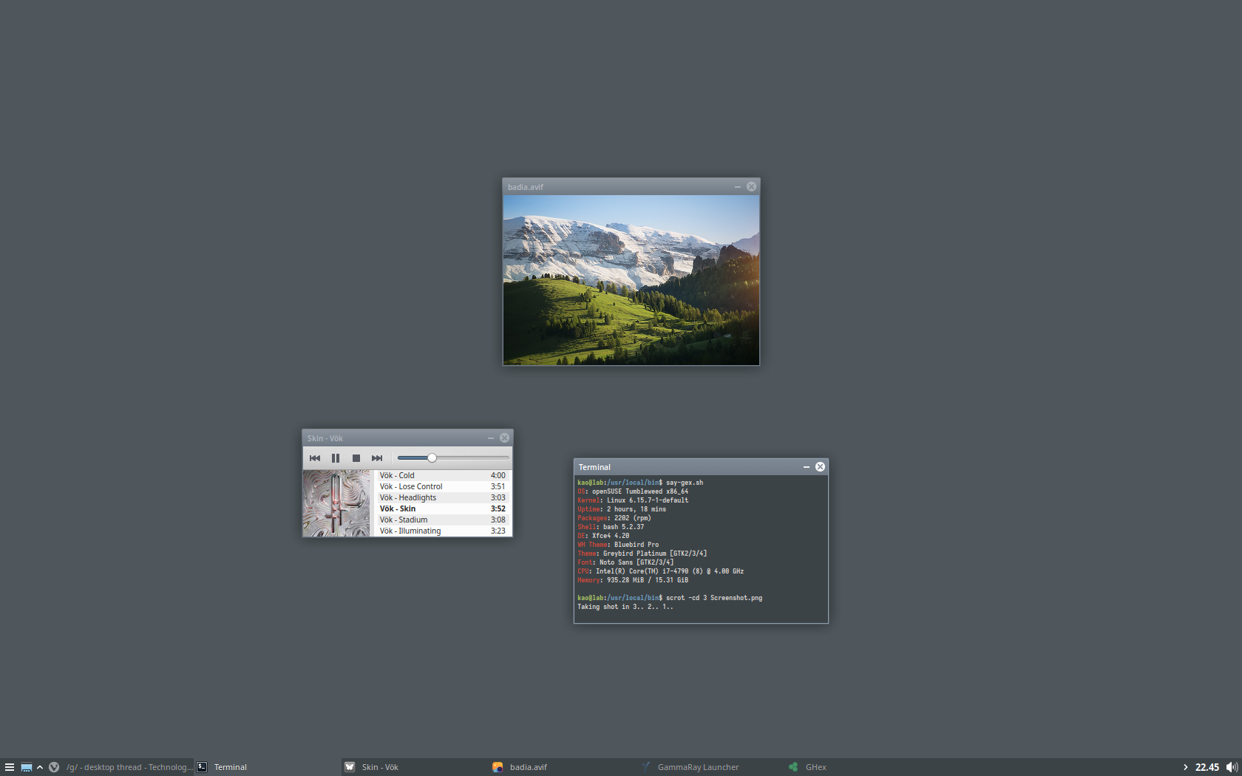Click the GammaRay icon in the taskbar

coord(645,767)
